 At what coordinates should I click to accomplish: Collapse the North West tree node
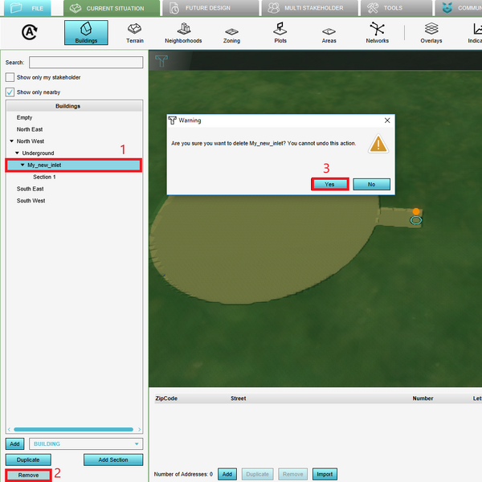tap(12, 141)
